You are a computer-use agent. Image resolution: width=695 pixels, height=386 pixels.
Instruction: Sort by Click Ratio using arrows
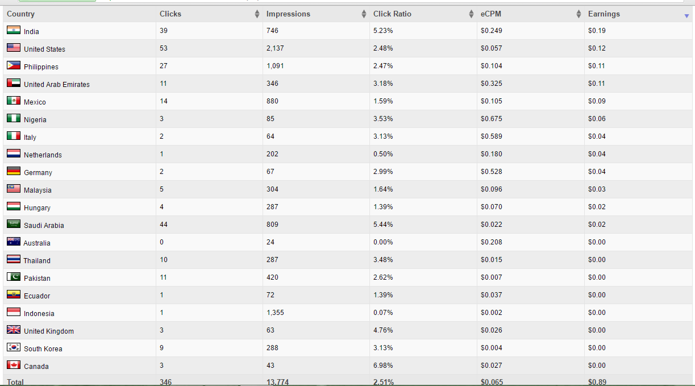(x=471, y=14)
